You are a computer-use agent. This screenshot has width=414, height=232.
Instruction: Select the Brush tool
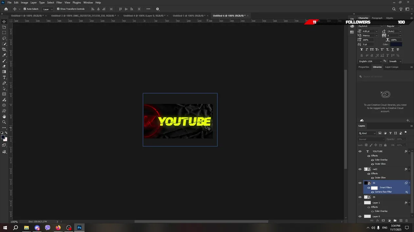click(x=4, y=61)
